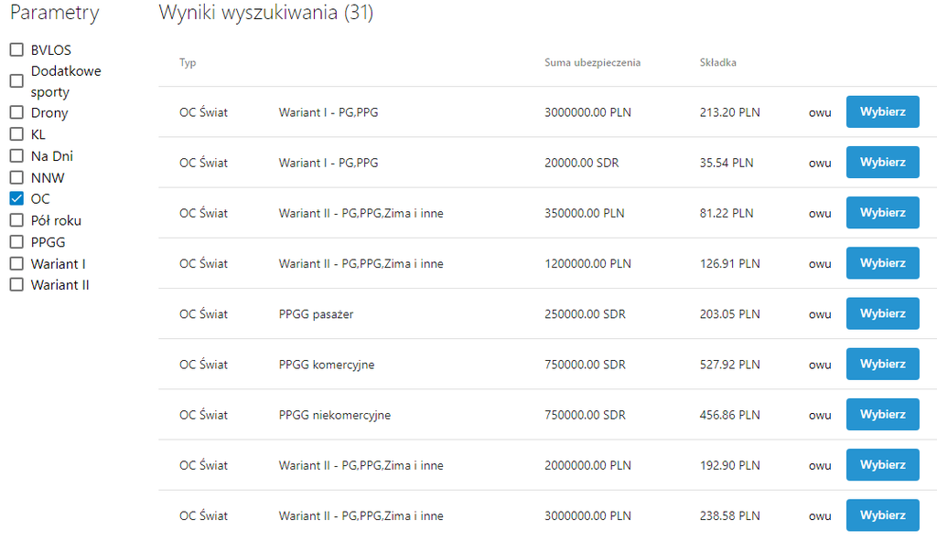This screenshot has width=937, height=540.
Task: Select the KL parameter checkbox
Action: tap(16, 134)
